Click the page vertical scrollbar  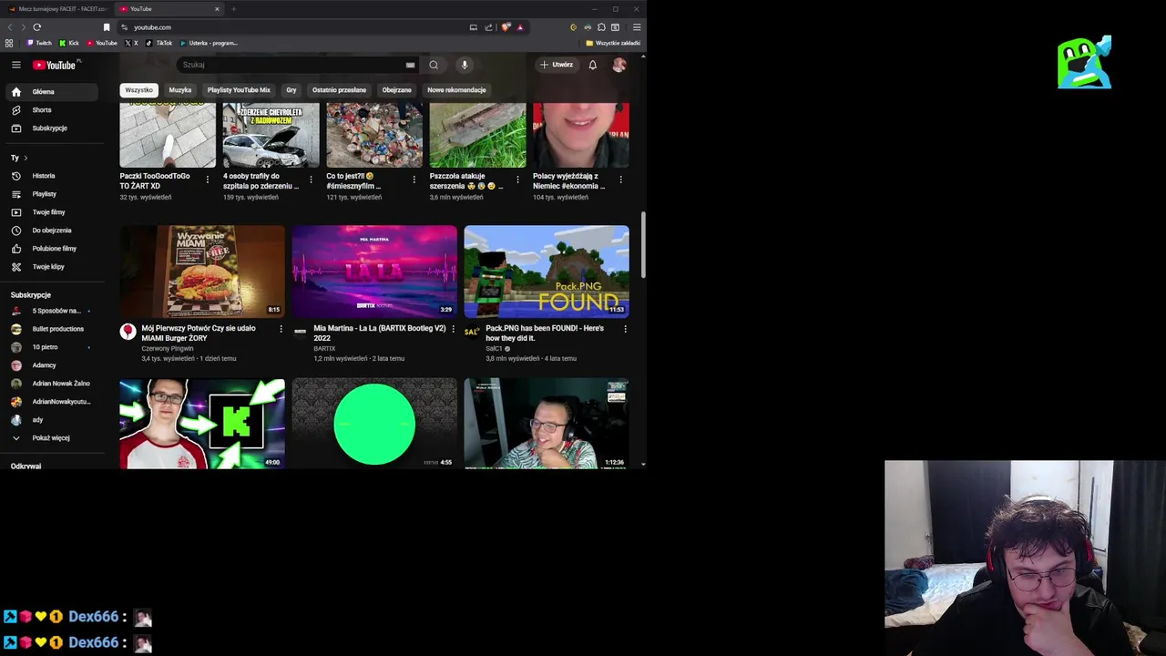click(x=643, y=246)
